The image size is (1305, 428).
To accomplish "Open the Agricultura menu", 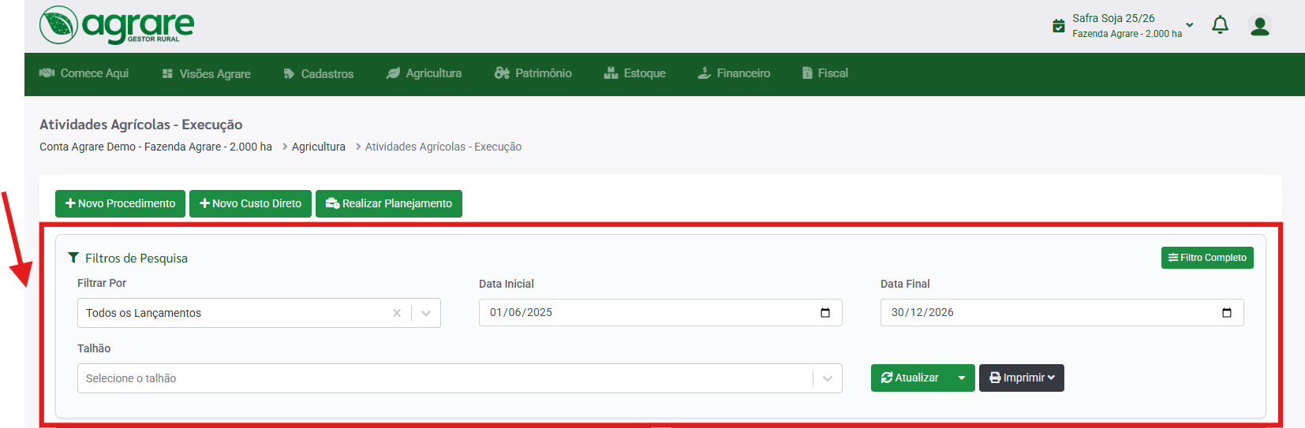I will (x=424, y=73).
